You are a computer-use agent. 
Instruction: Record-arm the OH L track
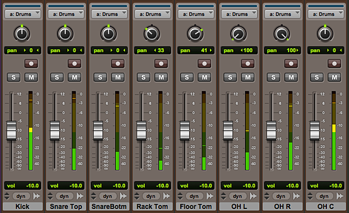tap(248, 64)
